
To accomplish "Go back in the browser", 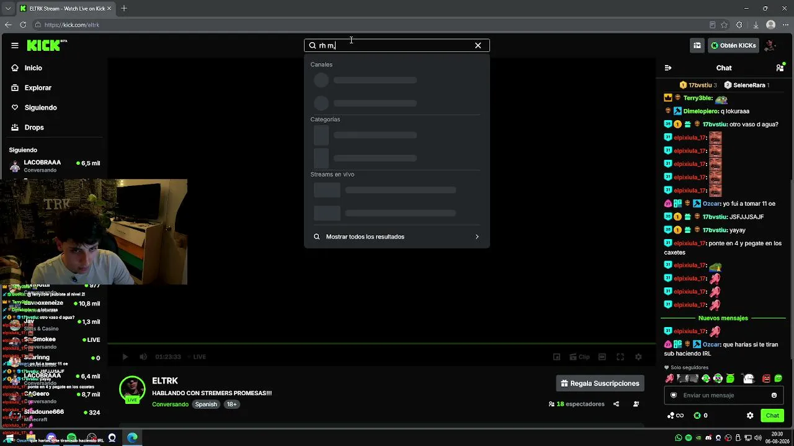I will 8,25.
